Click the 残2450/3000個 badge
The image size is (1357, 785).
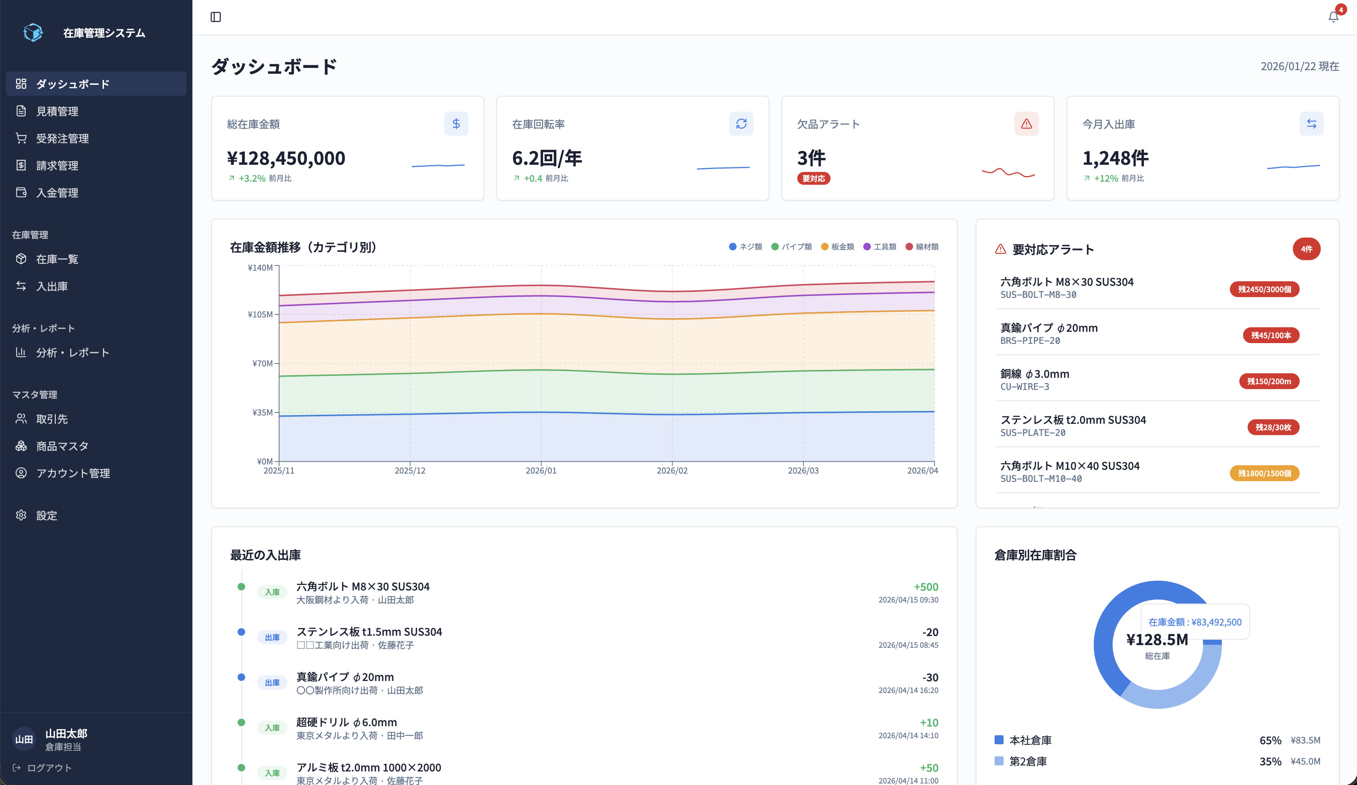pyautogui.click(x=1264, y=289)
